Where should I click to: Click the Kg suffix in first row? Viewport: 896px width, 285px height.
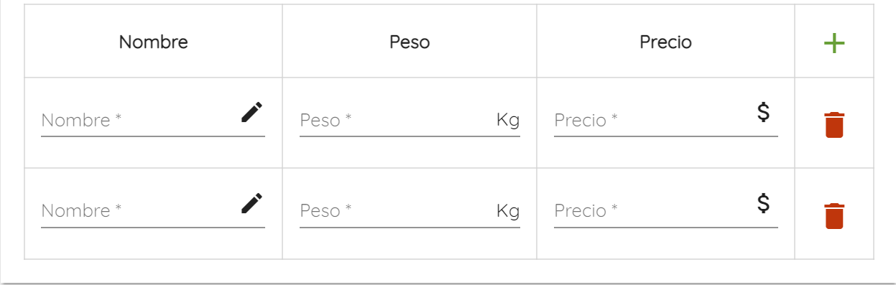tap(508, 120)
